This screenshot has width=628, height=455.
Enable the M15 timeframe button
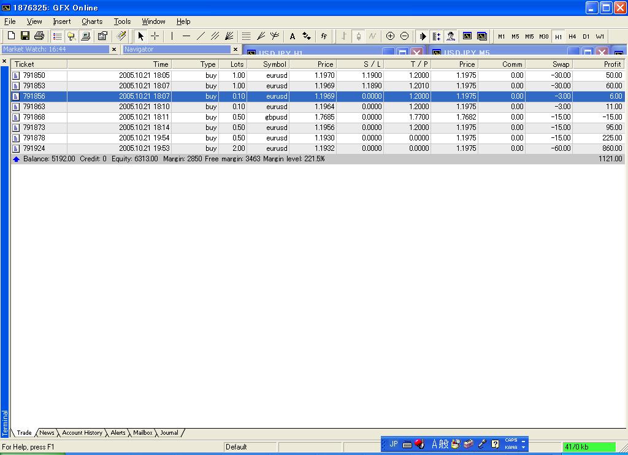[529, 37]
